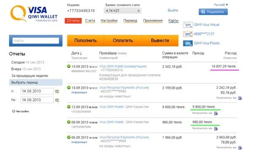Open the QIWI Visa Plastic card icon
This screenshot has width=254, height=152.
coord(188,43)
